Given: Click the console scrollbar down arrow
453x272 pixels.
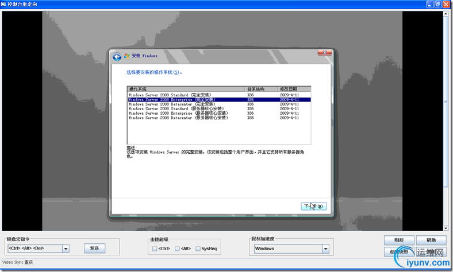Looking at the screenshot, I should [x=446, y=228].
